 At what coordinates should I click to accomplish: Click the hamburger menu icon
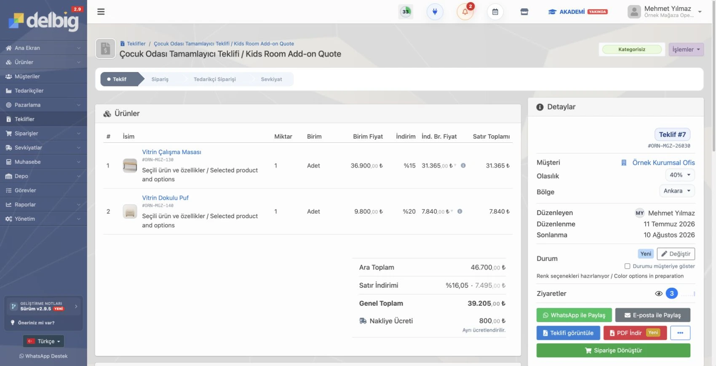click(101, 12)
